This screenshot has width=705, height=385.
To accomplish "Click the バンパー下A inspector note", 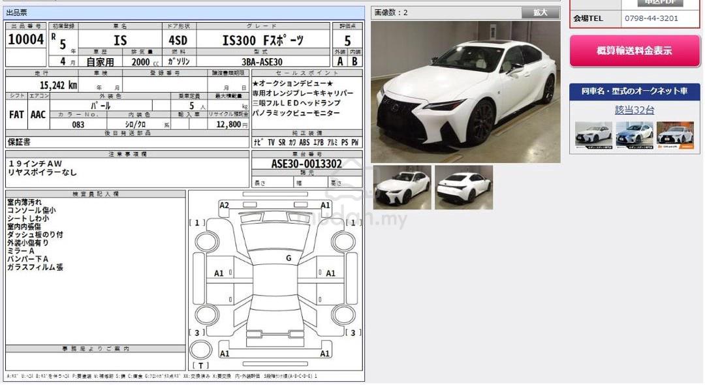I will point(27,259).
